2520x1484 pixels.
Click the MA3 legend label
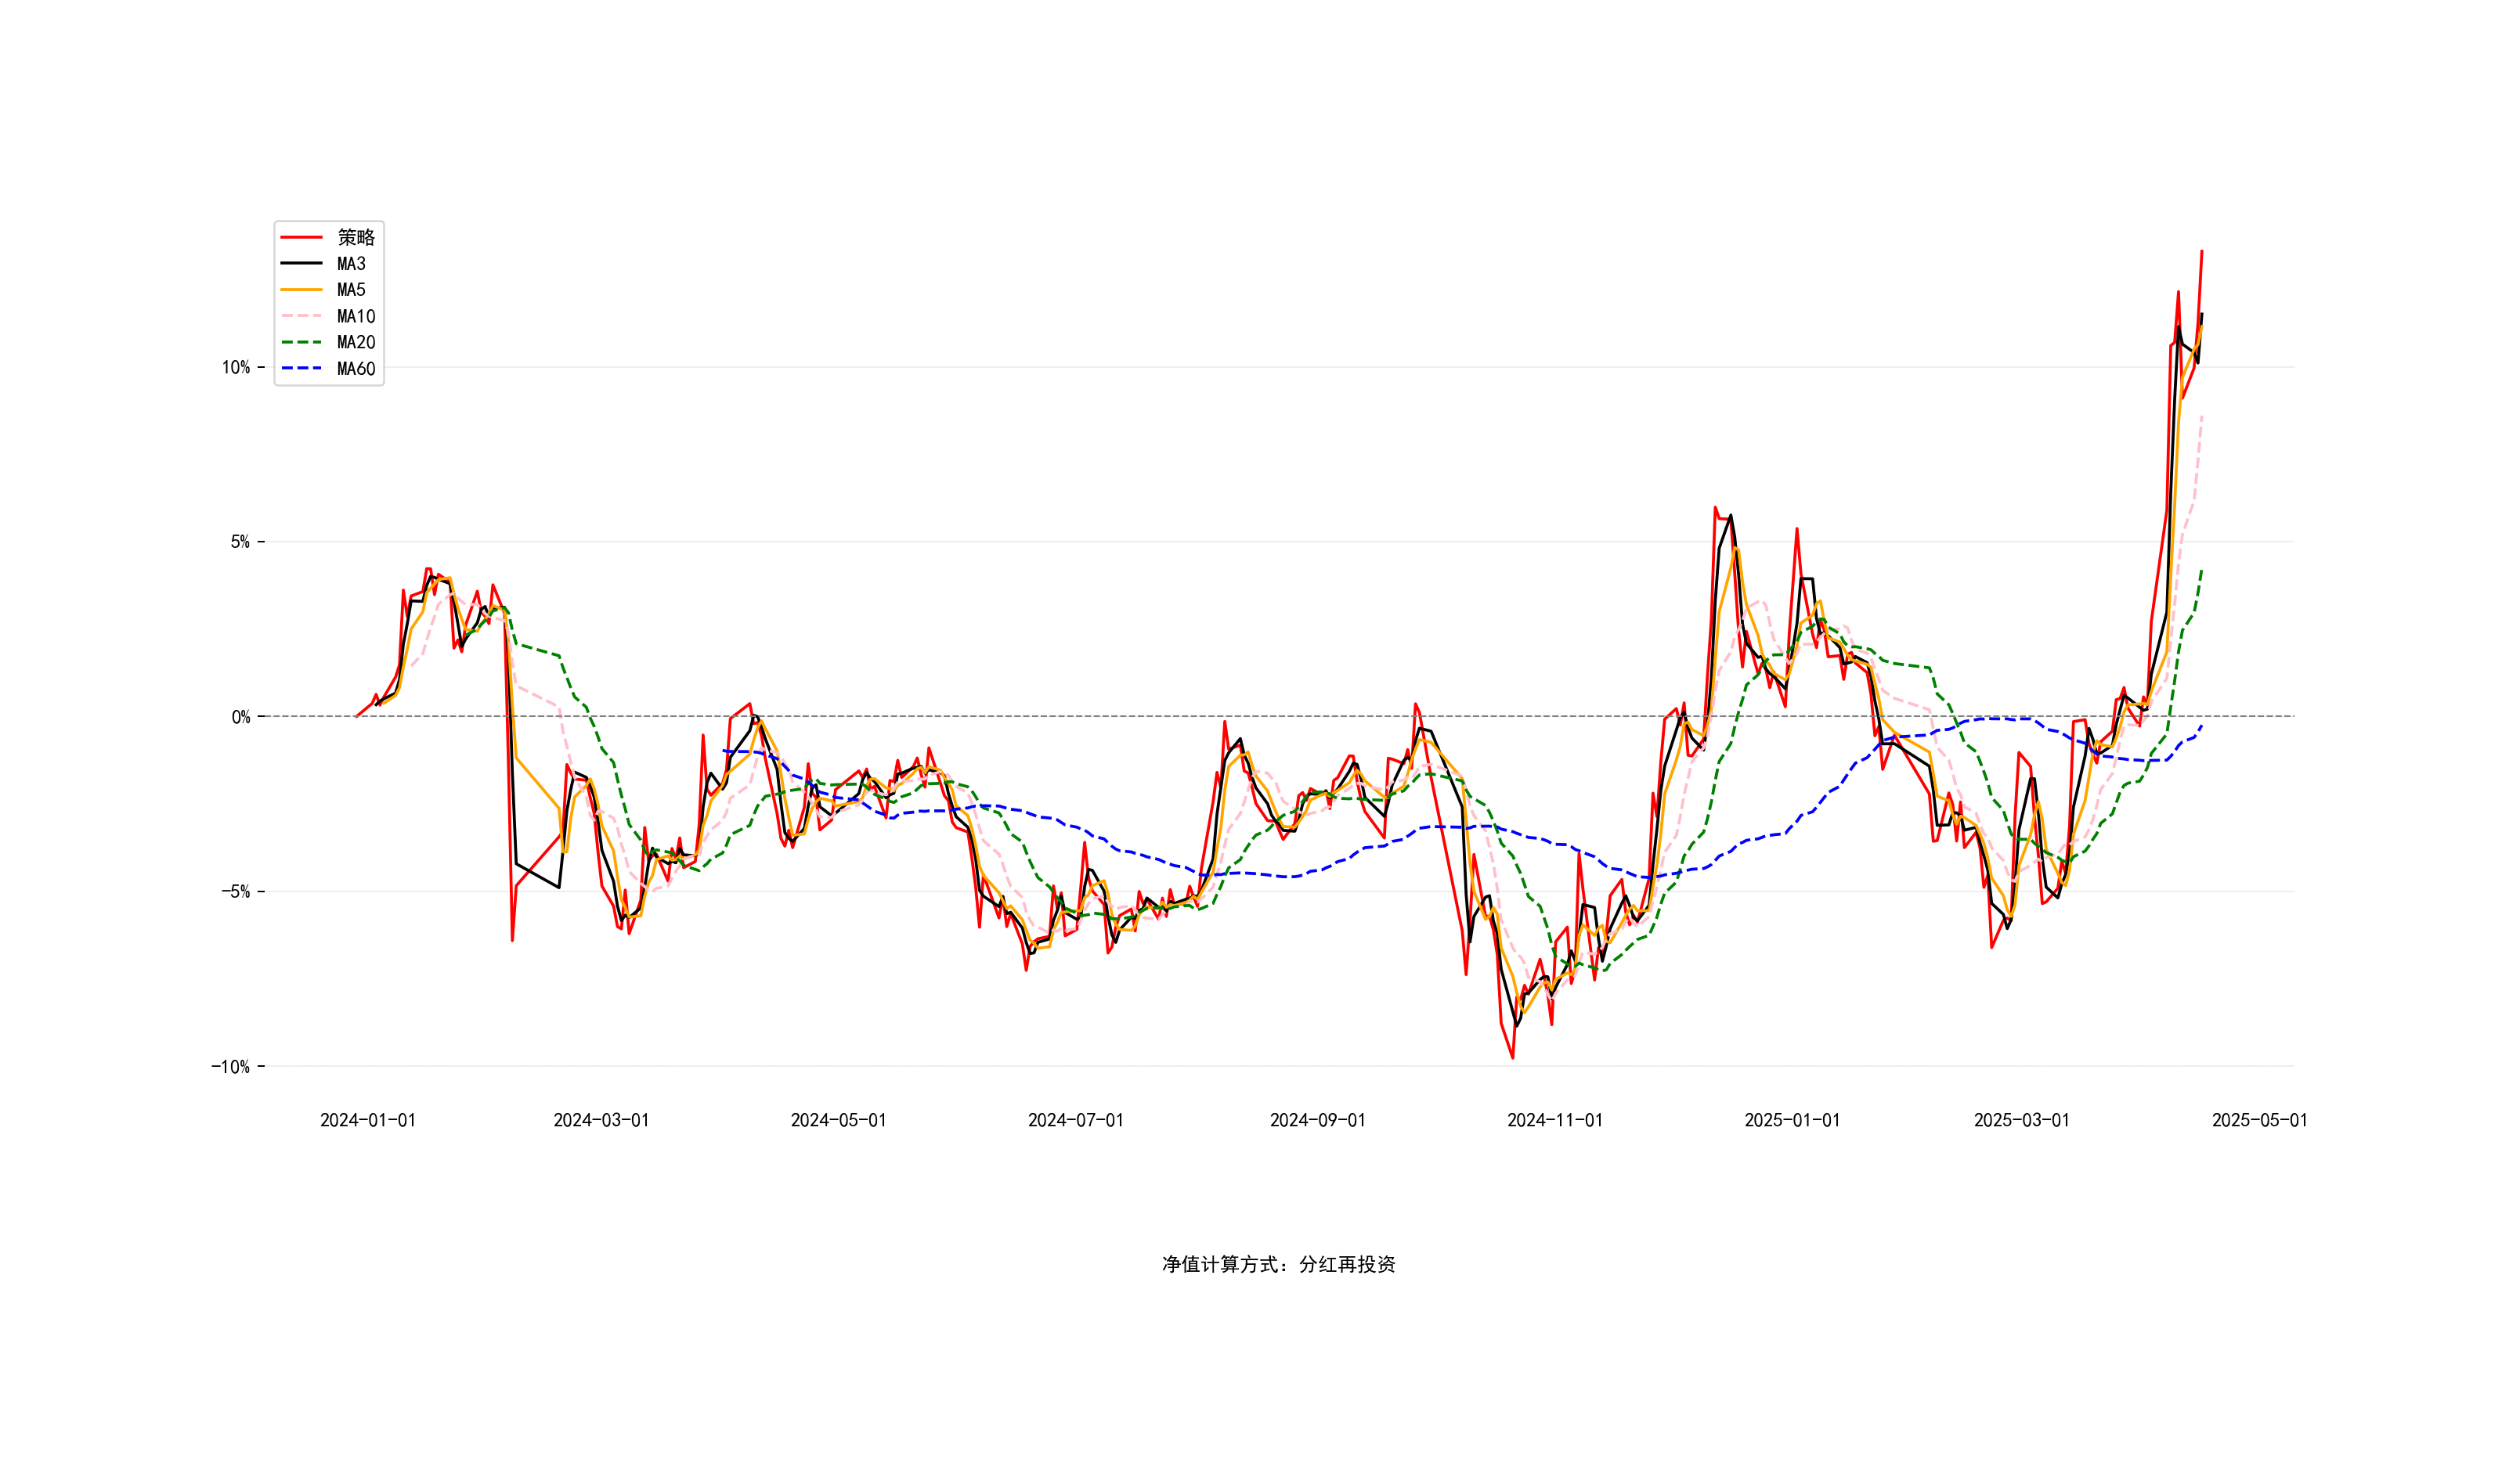351,264
